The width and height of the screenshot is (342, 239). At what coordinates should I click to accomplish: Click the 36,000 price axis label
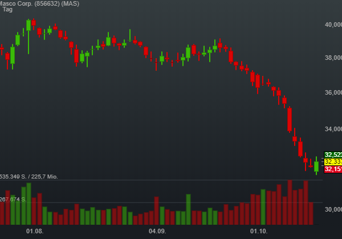pos(333,92)
